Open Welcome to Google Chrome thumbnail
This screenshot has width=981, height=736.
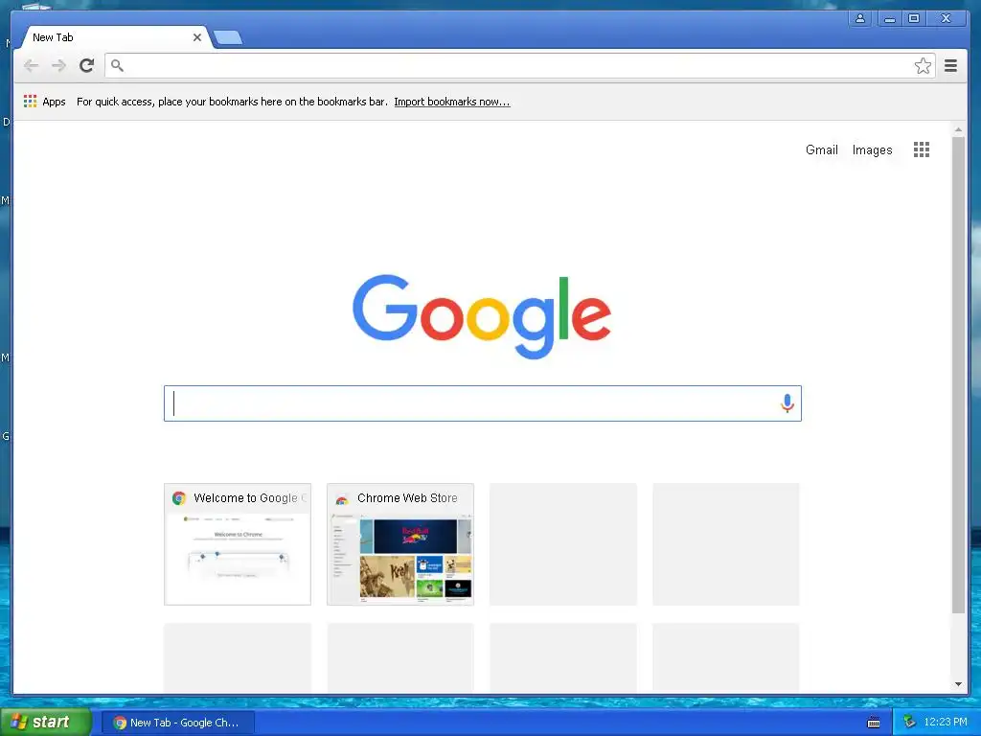[238, 544]
